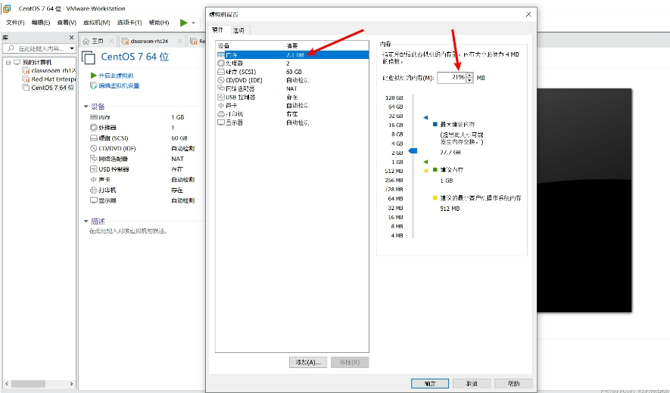Select Red Hat Enterprise VM in library tree
The width and height of the screenshot is (670, 393).
coord(48,79)
